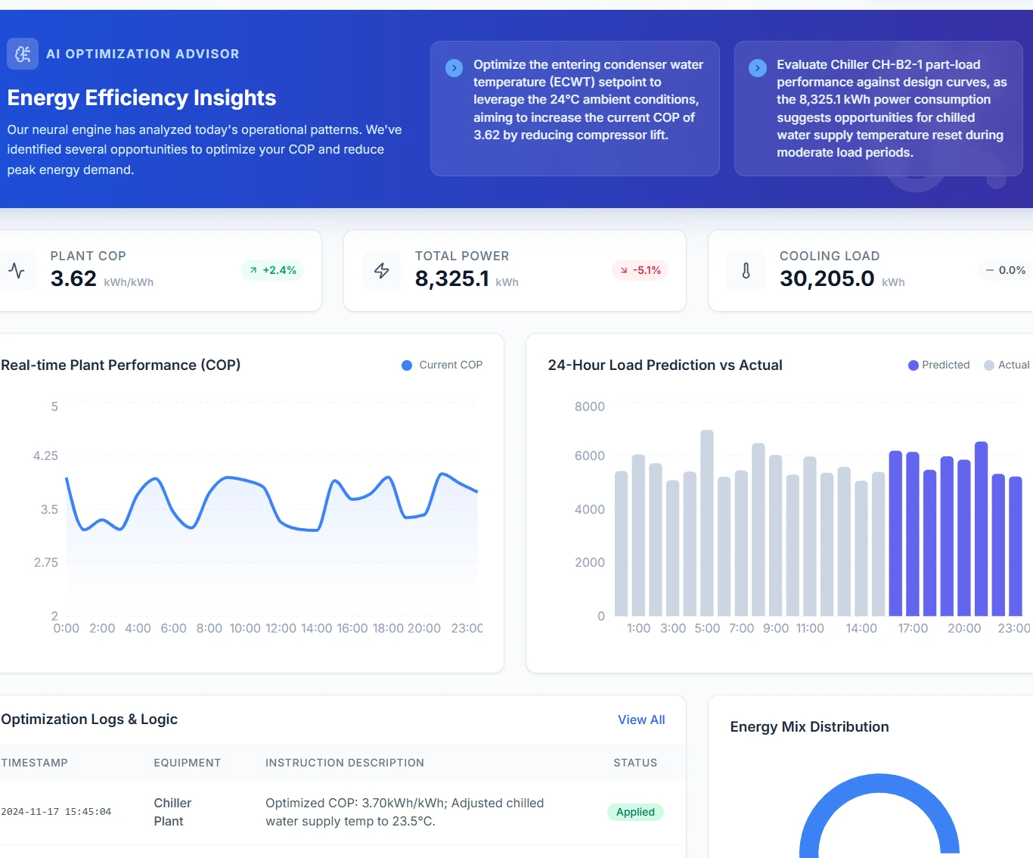Click the Cooling Load thermometer icon
Image resolution: width=1033 pixels, height=858 pixels.
tap(746, 270)
